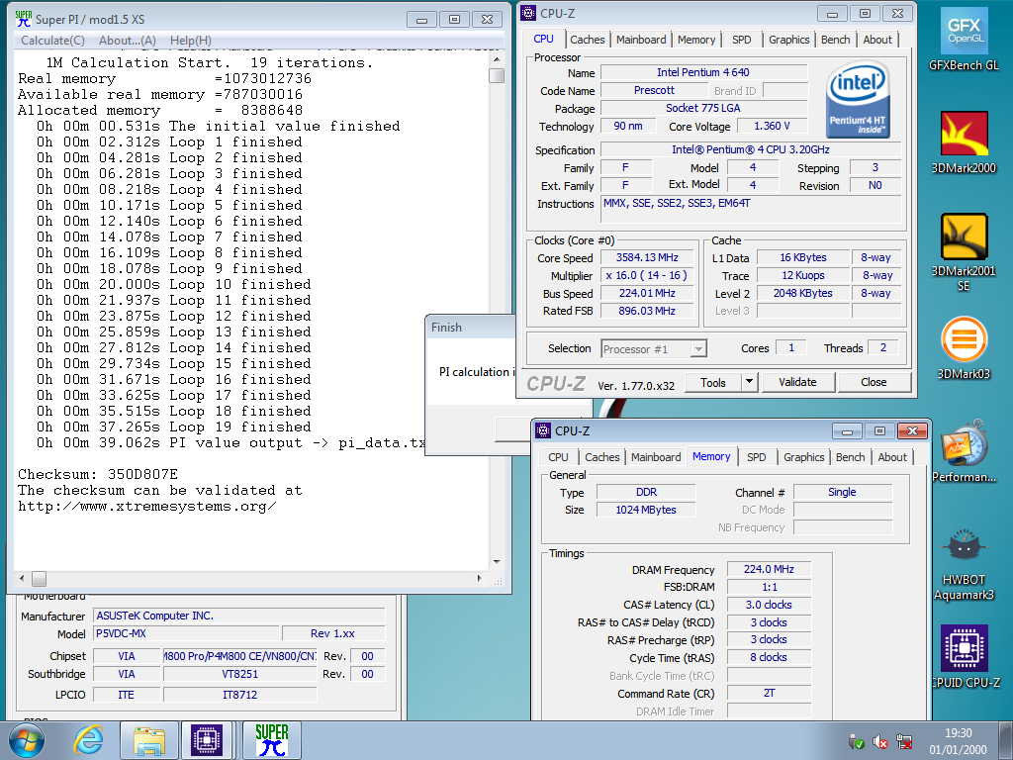
Task: Expand the Tools dropdown arrow
Action: pos(749,382)
